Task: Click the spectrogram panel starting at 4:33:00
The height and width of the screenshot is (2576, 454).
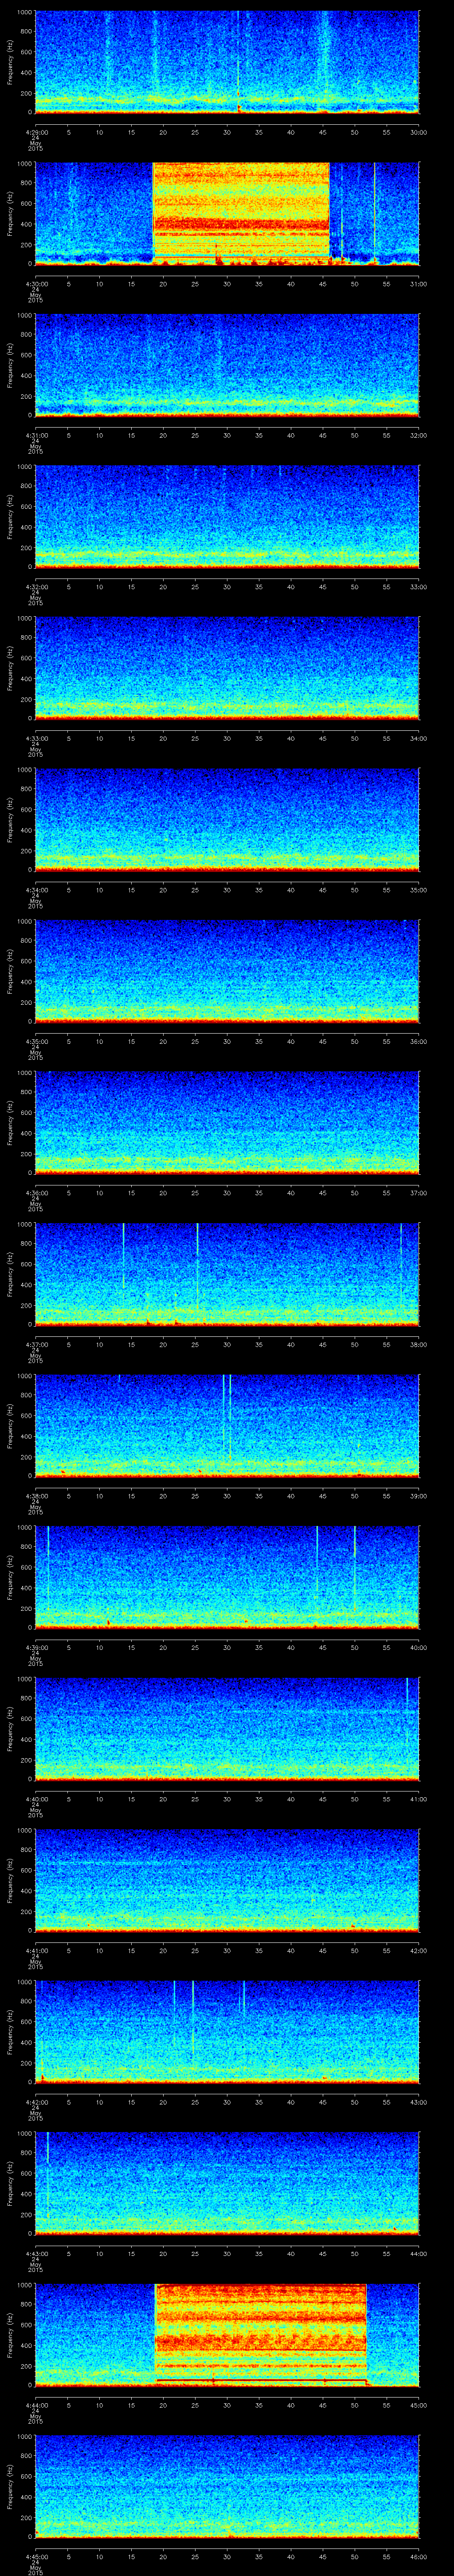Action: pos(227,668)
